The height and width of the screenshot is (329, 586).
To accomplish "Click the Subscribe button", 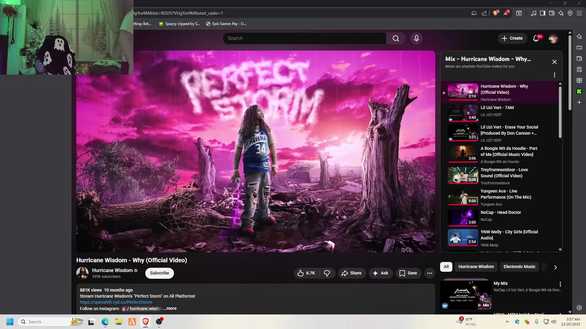I will point(159,273).
